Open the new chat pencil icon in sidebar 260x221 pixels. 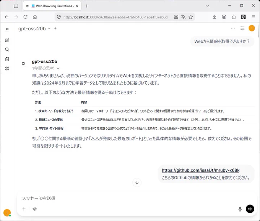point(7,40)
